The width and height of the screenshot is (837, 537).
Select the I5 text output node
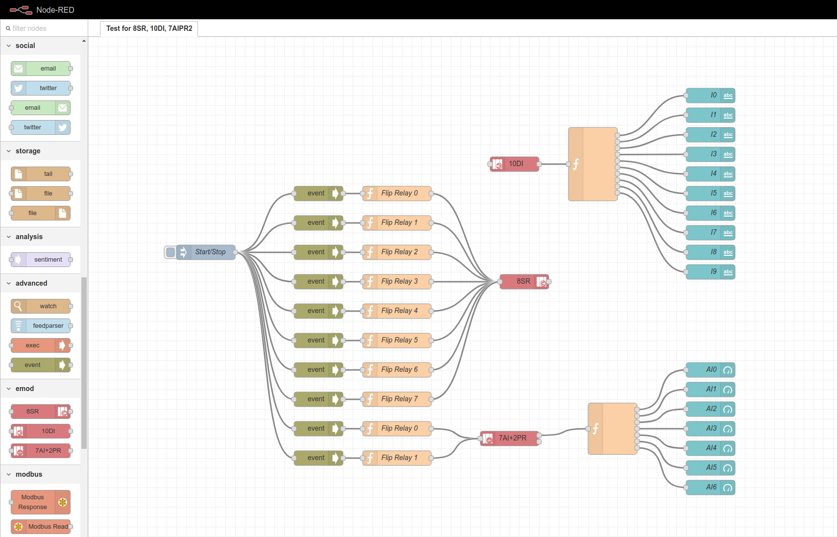click(x=711, y=194)
